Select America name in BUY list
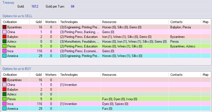Image resolution: width=212 pixels, height=112 pixels. (x=13, y=108)
